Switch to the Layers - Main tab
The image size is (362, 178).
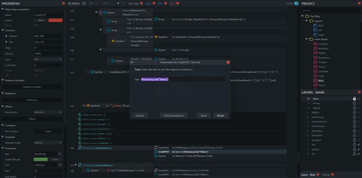pos(309,174)
